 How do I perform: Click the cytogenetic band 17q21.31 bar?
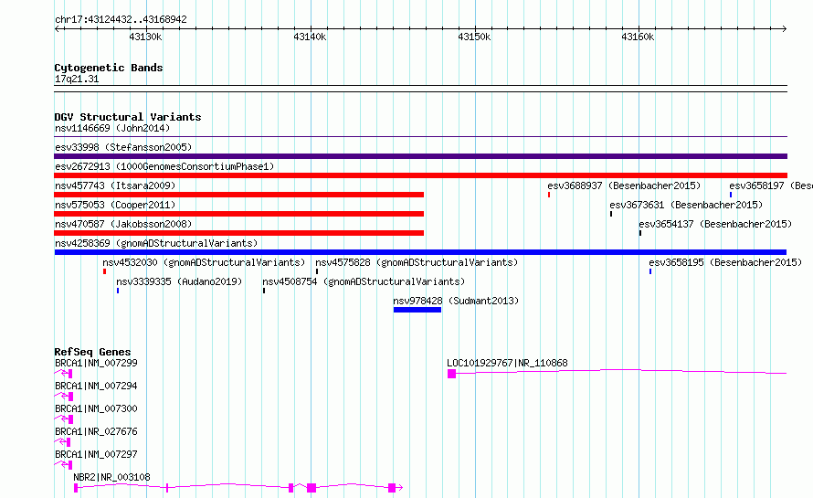tap(420, 89)
